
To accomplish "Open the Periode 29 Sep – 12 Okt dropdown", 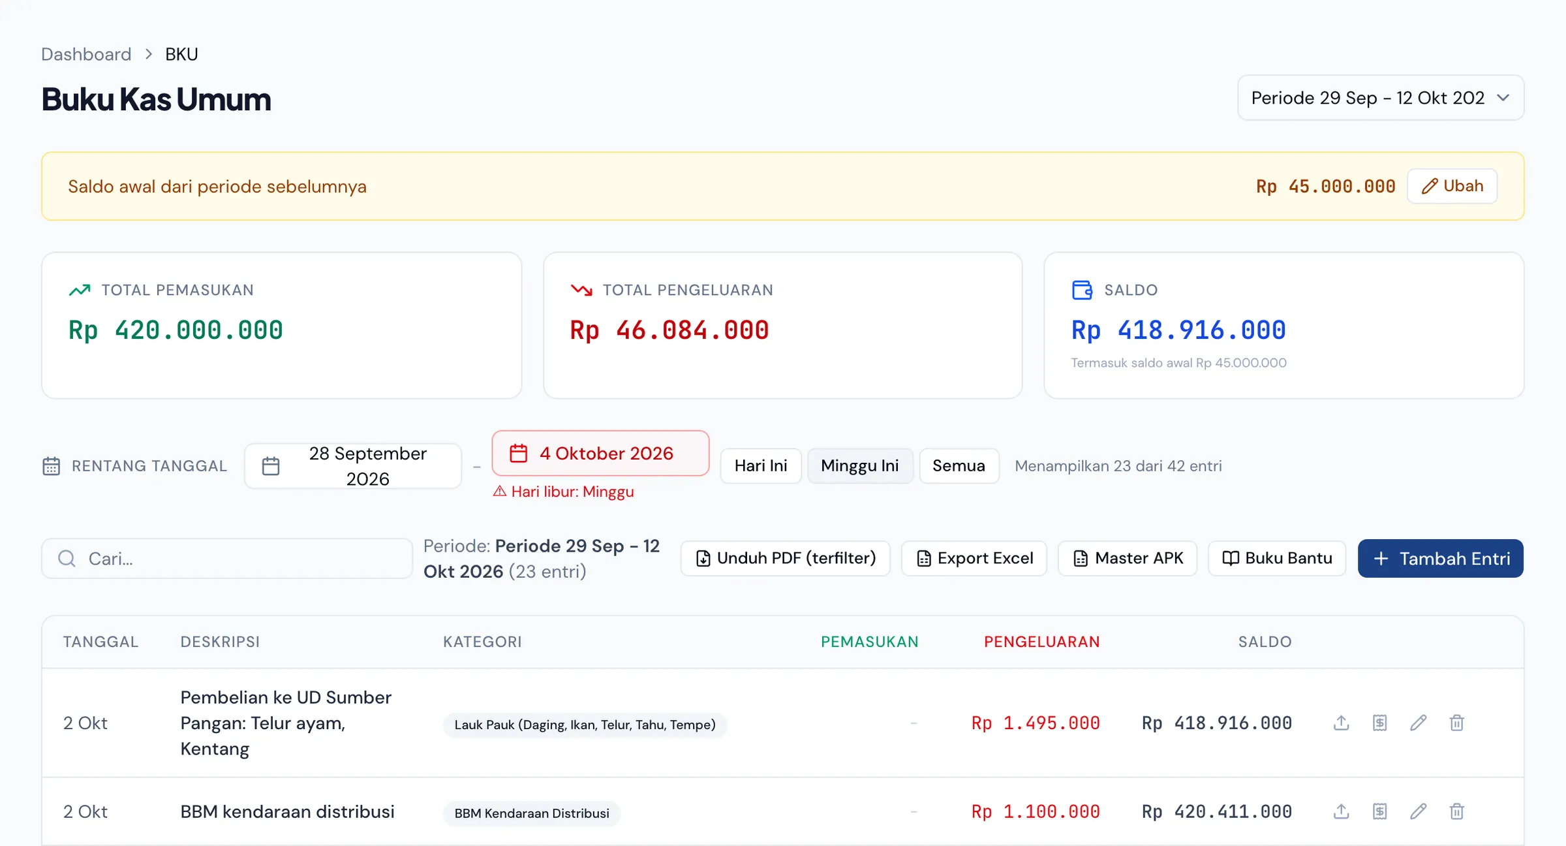I will pyautogui.click(x=1381, y=98).
